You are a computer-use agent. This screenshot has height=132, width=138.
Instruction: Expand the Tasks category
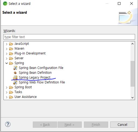[x=6, y=92]
